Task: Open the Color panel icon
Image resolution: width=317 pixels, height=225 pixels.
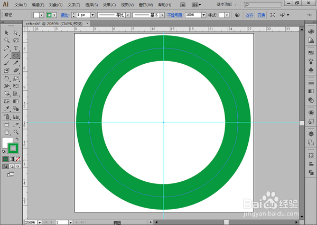Action: [311, 32]
